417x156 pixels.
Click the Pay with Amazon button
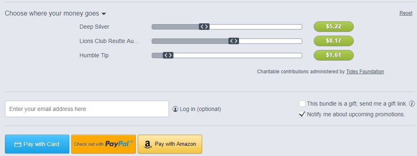tap(170, 144)
